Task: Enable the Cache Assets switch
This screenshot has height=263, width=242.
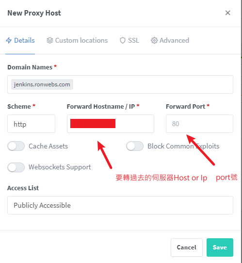Action: tap(16, 146)
